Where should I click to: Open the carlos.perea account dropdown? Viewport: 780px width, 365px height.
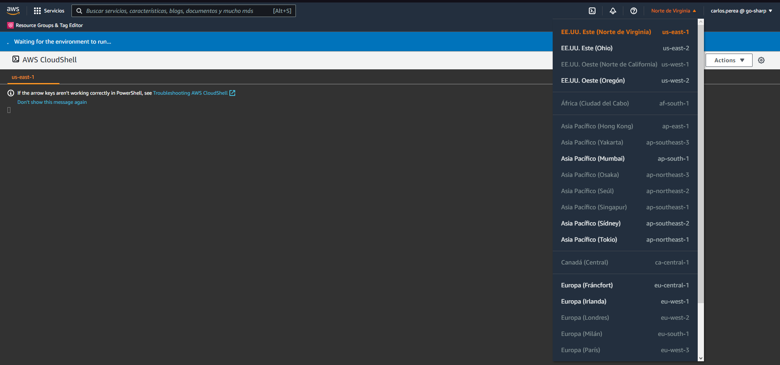click(x=741, y=11)
